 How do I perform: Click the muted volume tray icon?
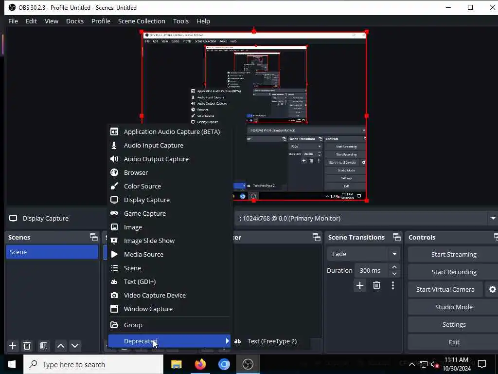coord(434,365)
